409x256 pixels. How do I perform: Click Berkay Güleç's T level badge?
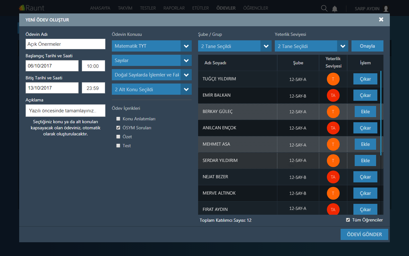tap(333, 112)
